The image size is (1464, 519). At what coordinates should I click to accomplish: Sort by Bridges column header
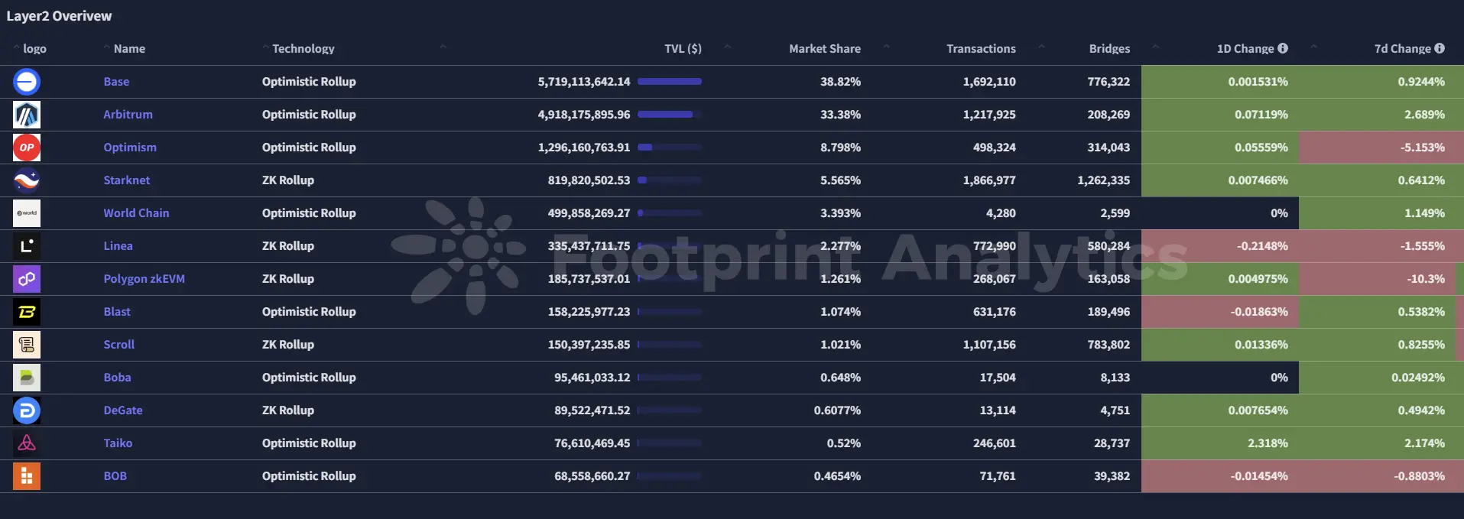(x=1109, y=49)
